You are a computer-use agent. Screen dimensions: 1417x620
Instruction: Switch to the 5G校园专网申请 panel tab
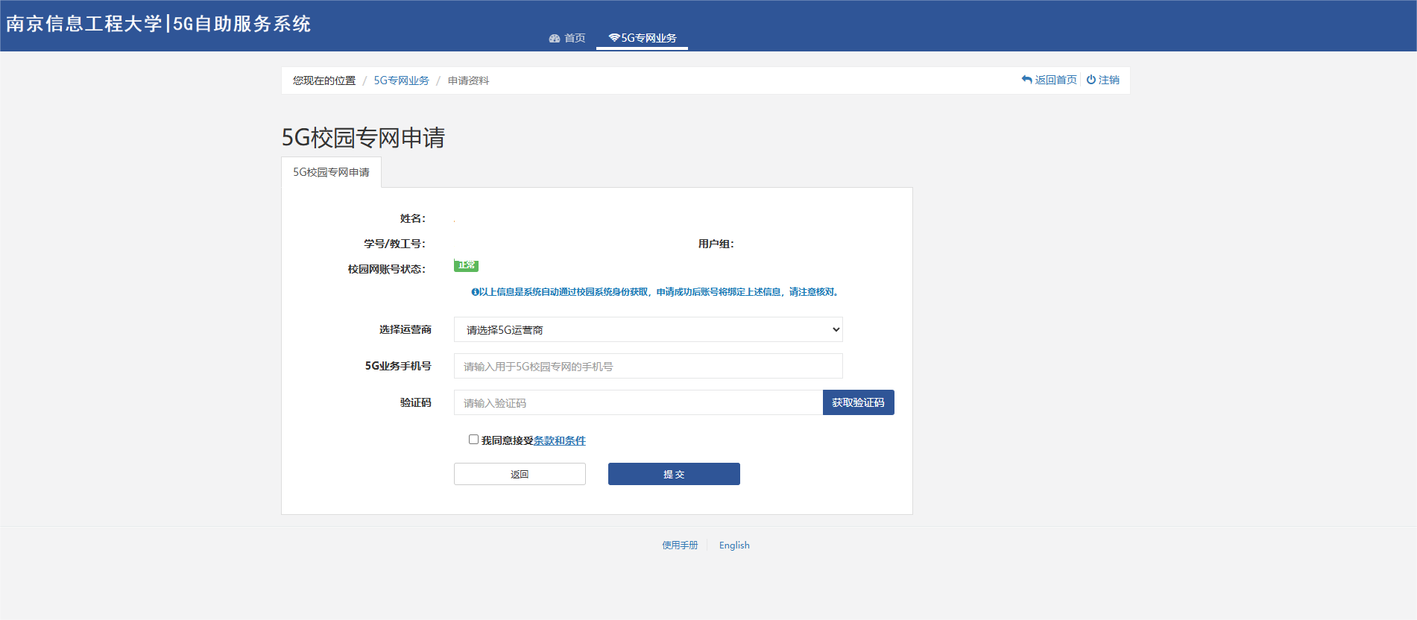331,172
